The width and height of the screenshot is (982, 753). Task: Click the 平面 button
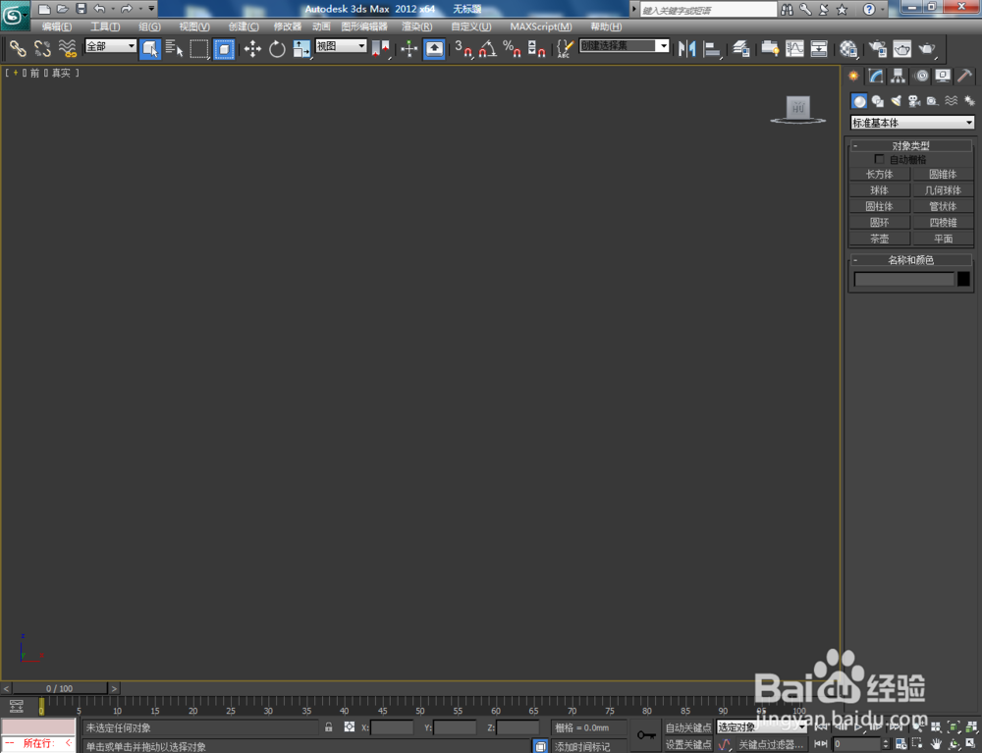tap(943, 239)
